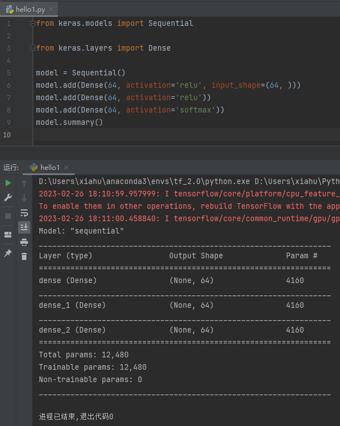340x426 pixels.
Task: Select the hello1 tab in Run panel
Action: tap(49, 168)
